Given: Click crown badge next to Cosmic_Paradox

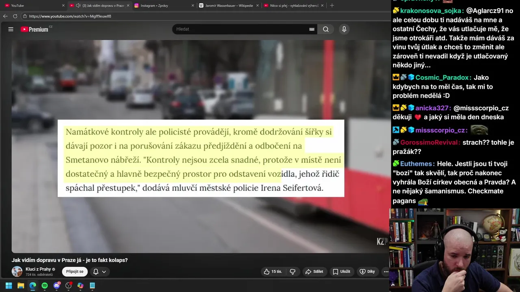Looking at the screenshot, I should (396, 77).
